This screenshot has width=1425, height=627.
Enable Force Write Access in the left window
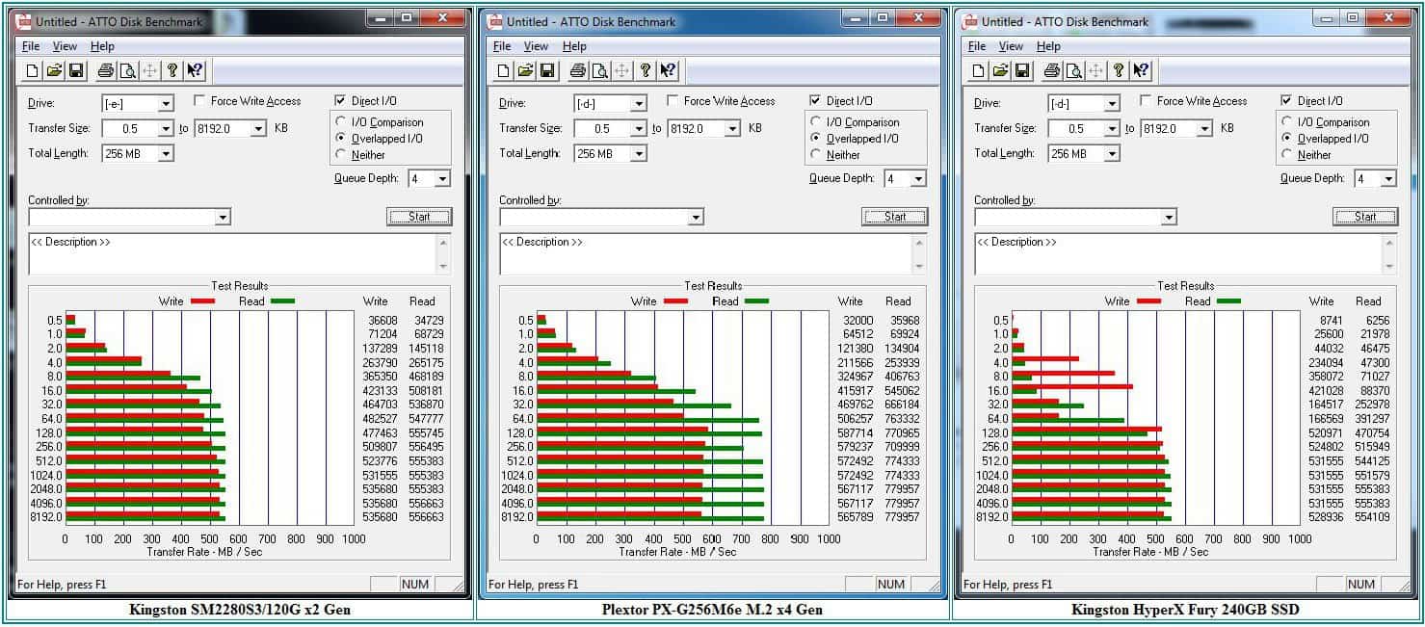click(x=200, y=101)
